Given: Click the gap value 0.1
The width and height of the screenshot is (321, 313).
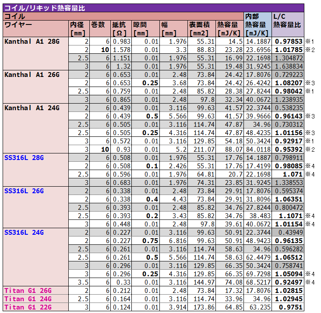Looking at the screenshot, I should pyautogui.click(x=145, y=166).
